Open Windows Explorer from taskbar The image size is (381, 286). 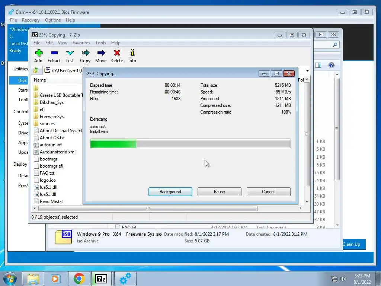[x=33, y=279]
